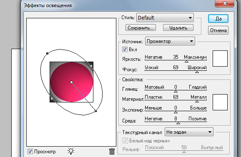Click the Сохранить... button
The image size is (241, 157).
click(141, 28)
